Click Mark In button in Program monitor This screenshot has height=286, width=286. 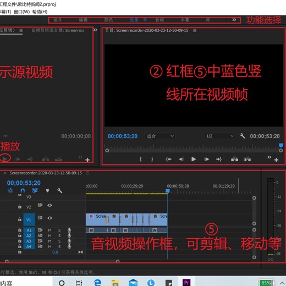[x=141, y=159]
